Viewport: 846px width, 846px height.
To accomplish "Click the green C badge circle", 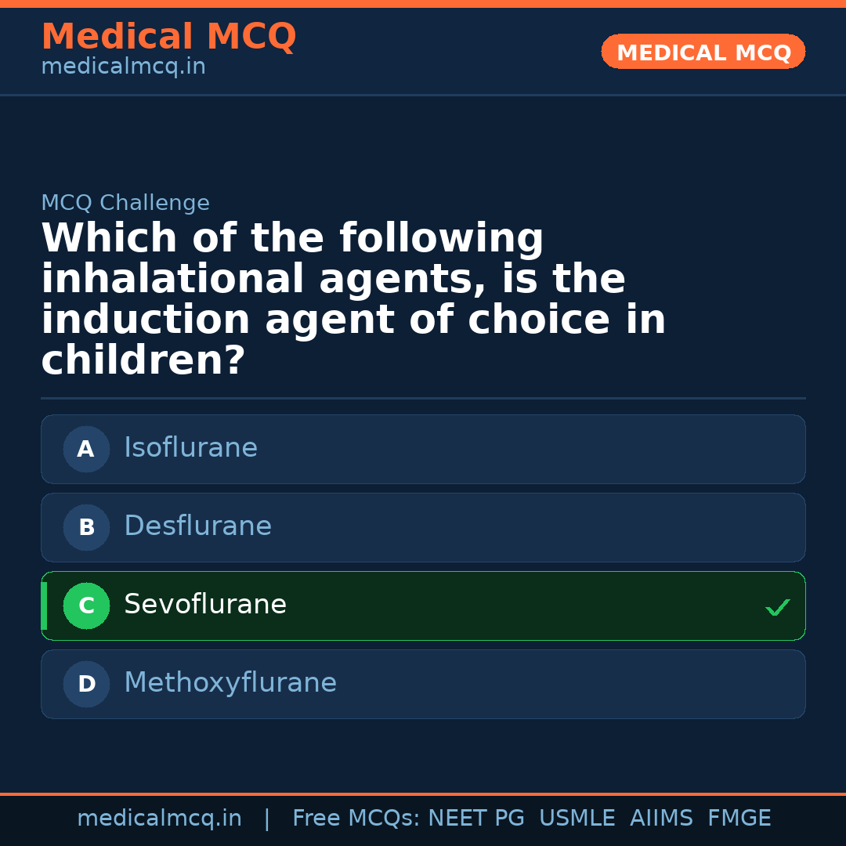I will coord(86,606).
